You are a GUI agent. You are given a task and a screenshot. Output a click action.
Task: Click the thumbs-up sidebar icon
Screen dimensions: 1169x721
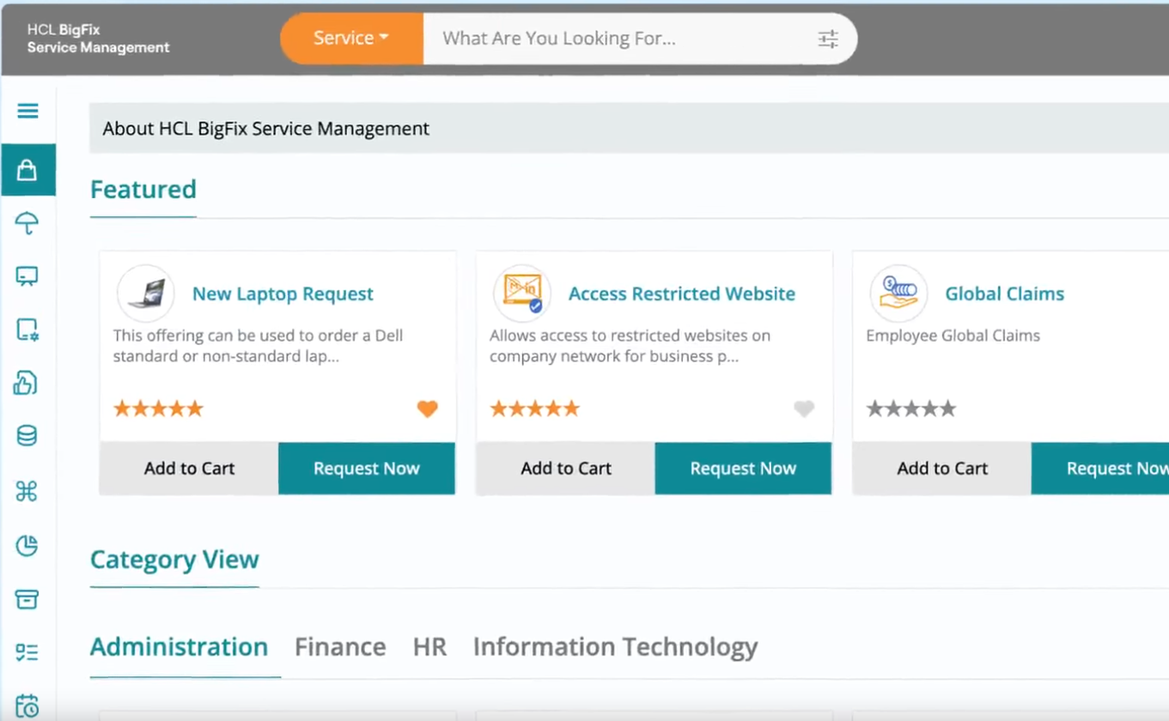point(26,383)
